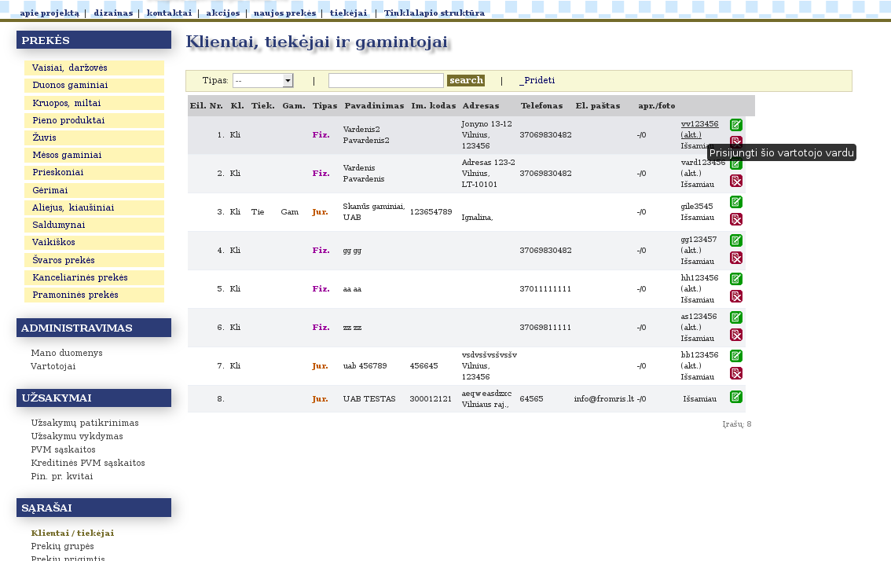Image resolution: width=891 pixels, height=561 pixels.
Task: Click phone 37011111111 cell
Action: tap(545, 288)
